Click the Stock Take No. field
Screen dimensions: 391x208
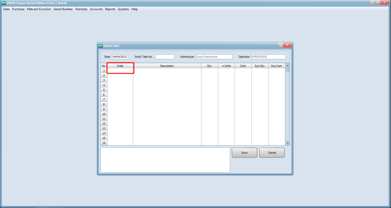[x=165, y=56]
